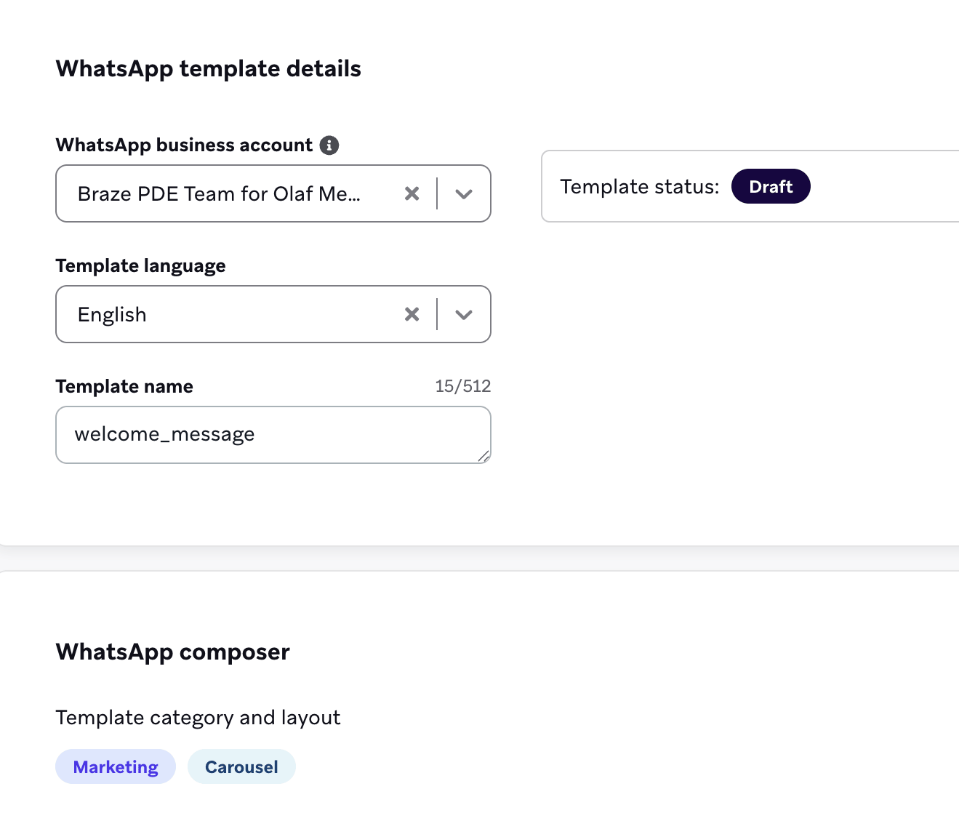Click the WhatsApp composer section header
Viewport: 959px width, 829px height.
coord(172,652)
